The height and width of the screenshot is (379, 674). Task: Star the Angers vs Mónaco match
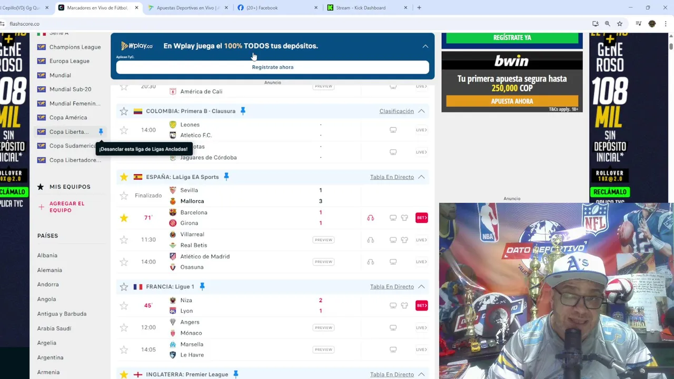click(124, 327)
